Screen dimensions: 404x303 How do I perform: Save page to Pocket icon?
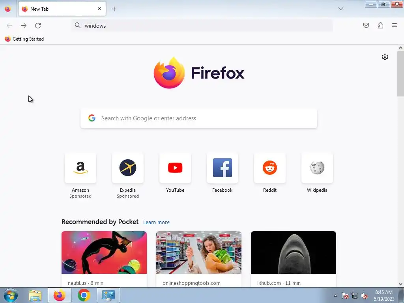point(366,25)
